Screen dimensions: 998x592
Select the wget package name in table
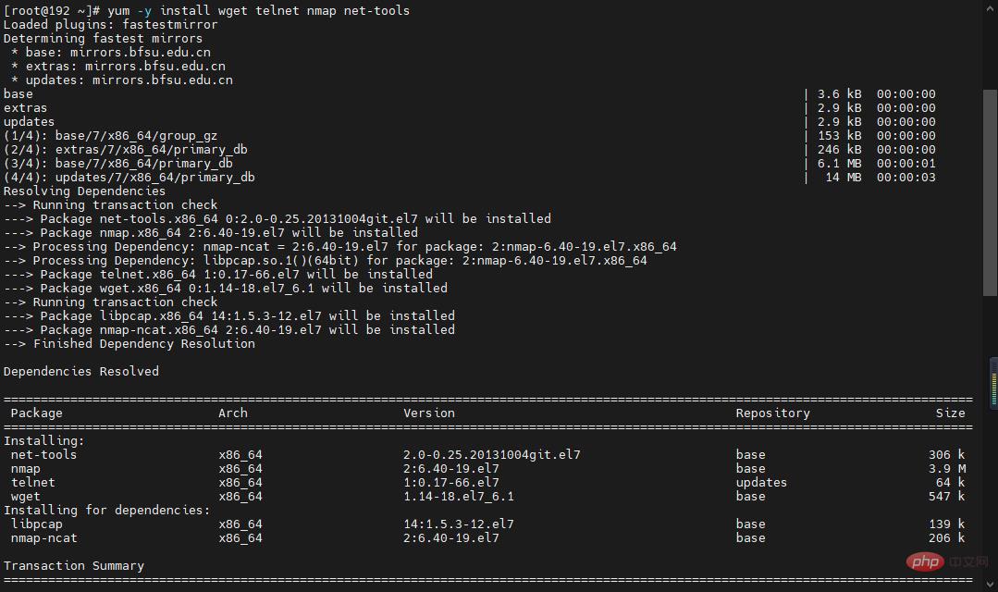point(26,497)
